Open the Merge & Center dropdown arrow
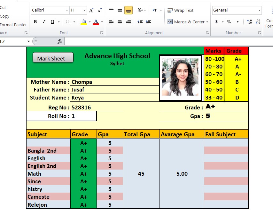Viewport: 273px width, 223px height. (207, 22)
